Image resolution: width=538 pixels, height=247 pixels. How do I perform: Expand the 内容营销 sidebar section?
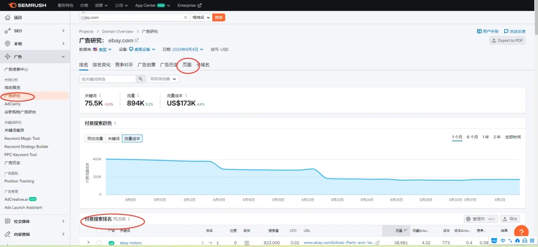tap(64, 234)
